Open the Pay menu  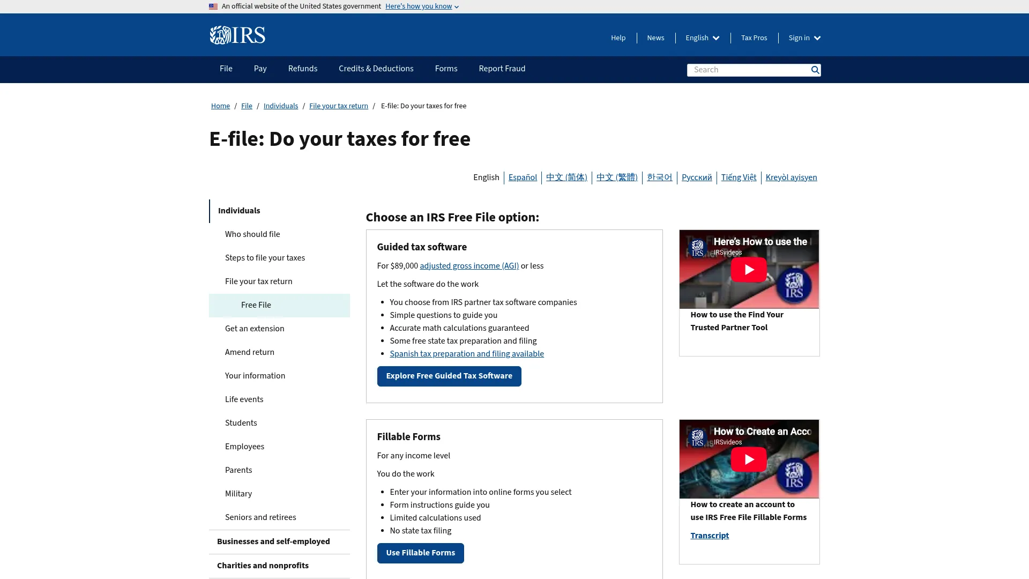click(260, 69)
